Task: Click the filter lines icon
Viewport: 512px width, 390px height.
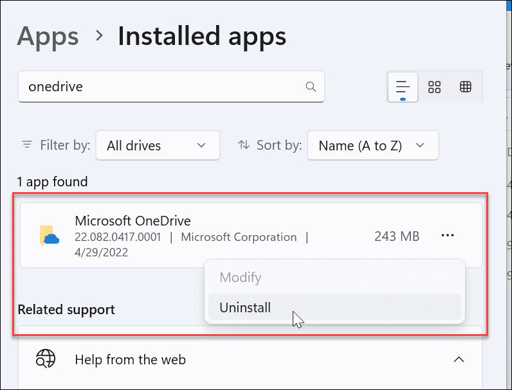Action: 27,144
